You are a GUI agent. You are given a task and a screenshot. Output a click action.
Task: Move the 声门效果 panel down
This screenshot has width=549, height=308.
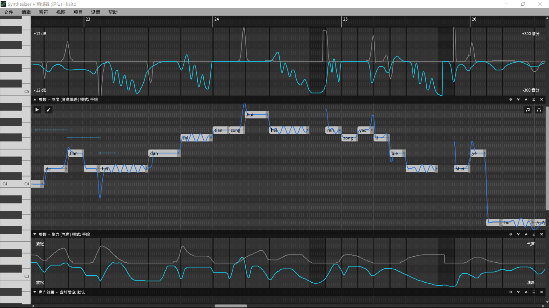[518, 292]
